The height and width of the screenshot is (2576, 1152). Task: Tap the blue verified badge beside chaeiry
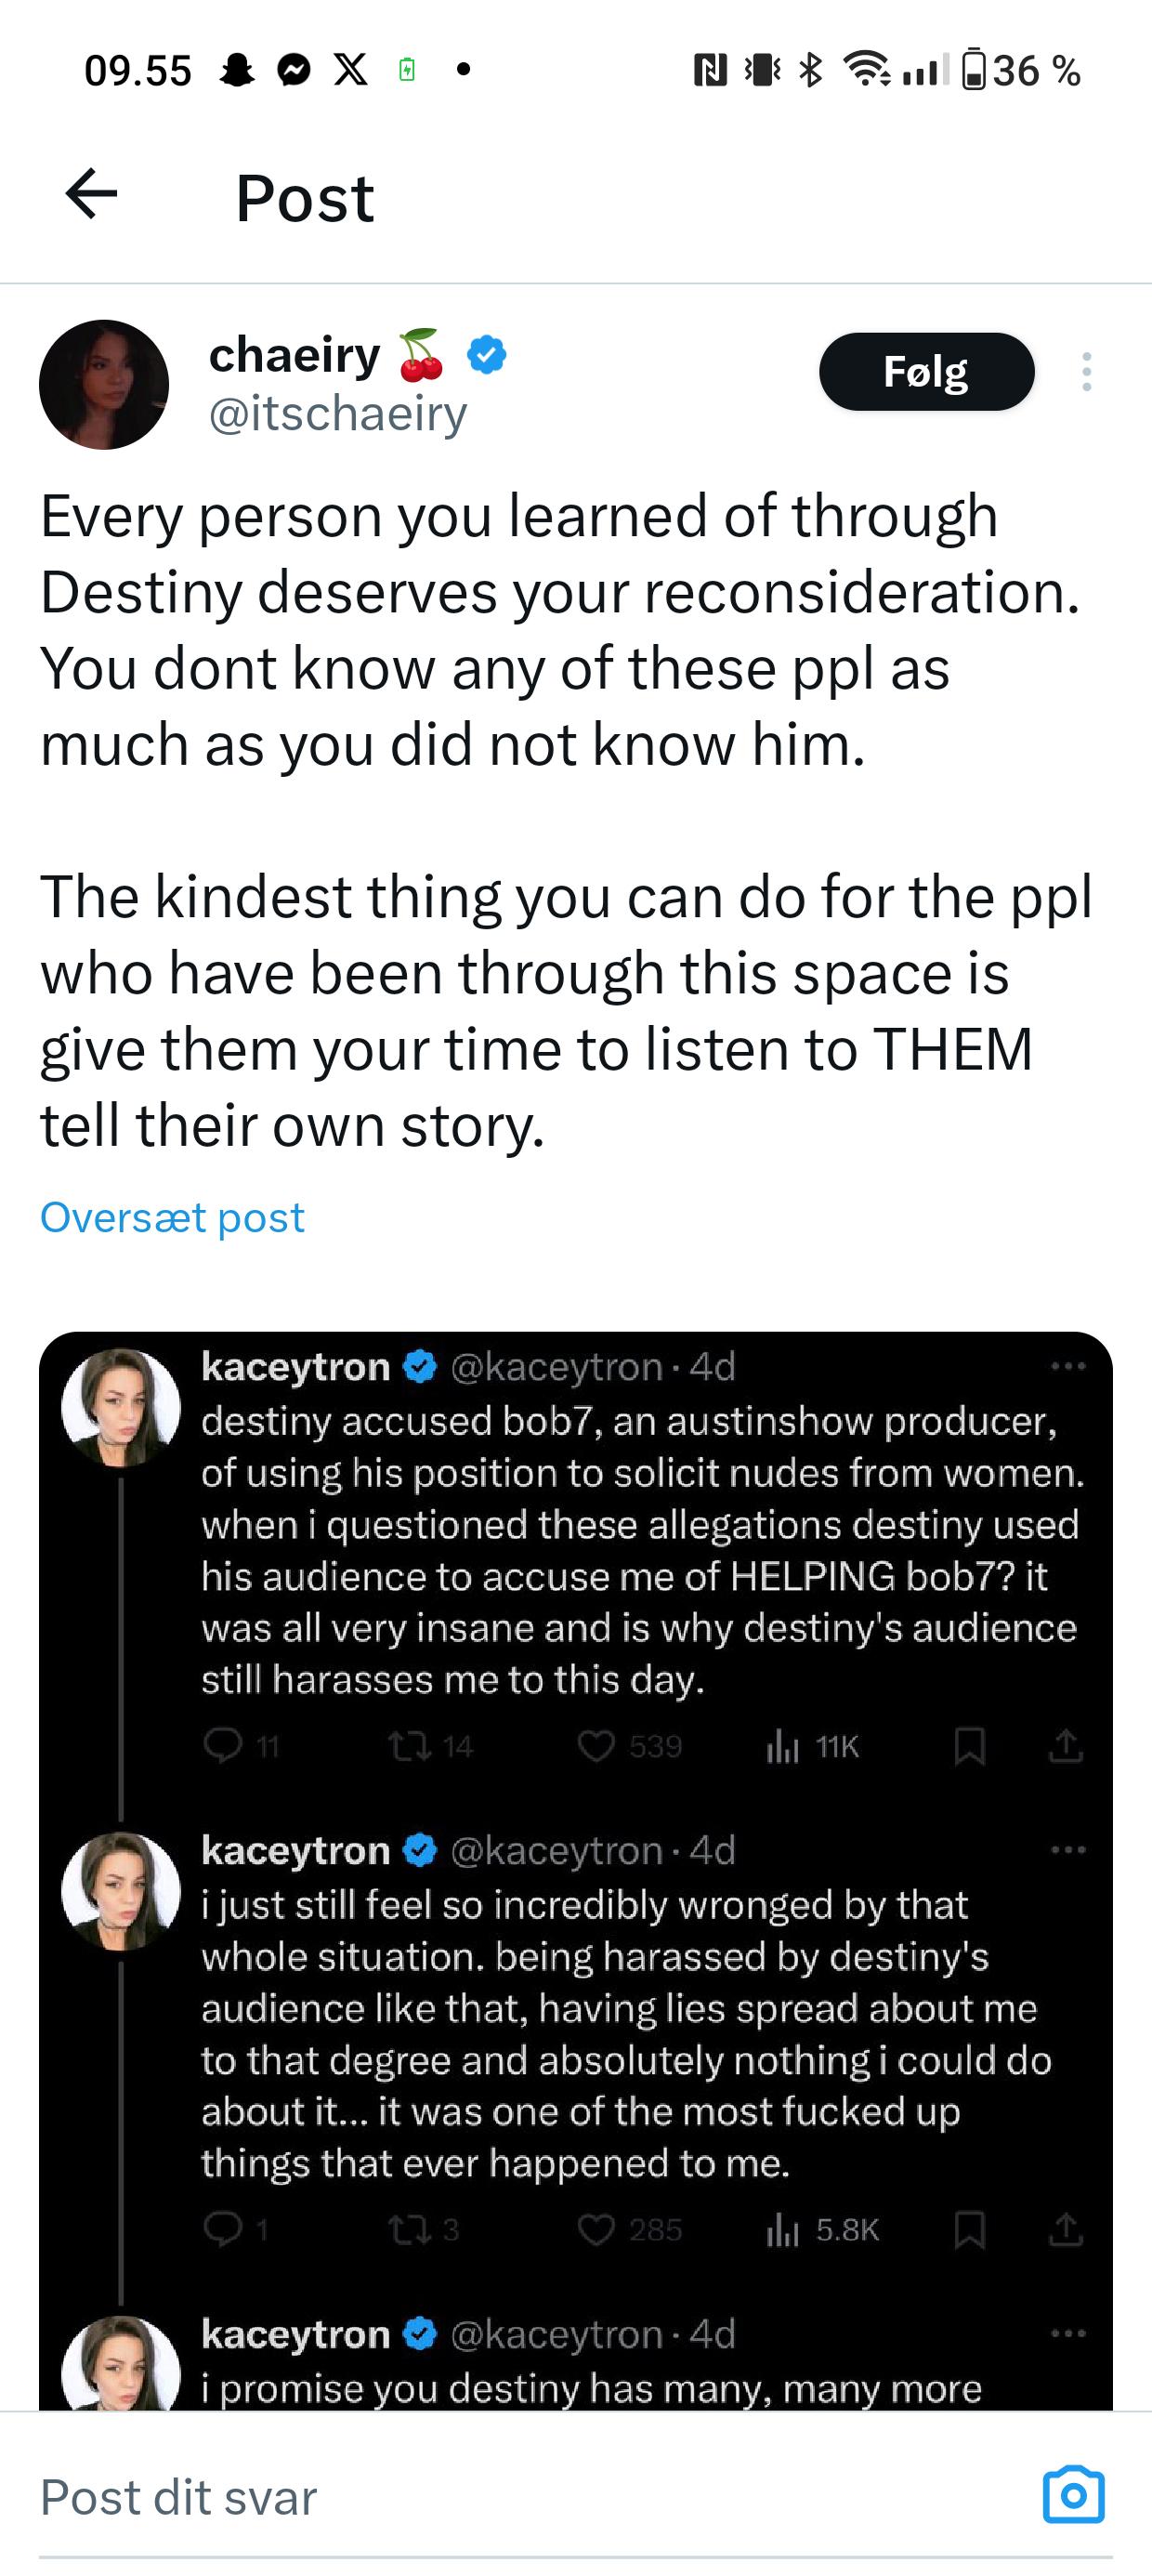[487, 355]
